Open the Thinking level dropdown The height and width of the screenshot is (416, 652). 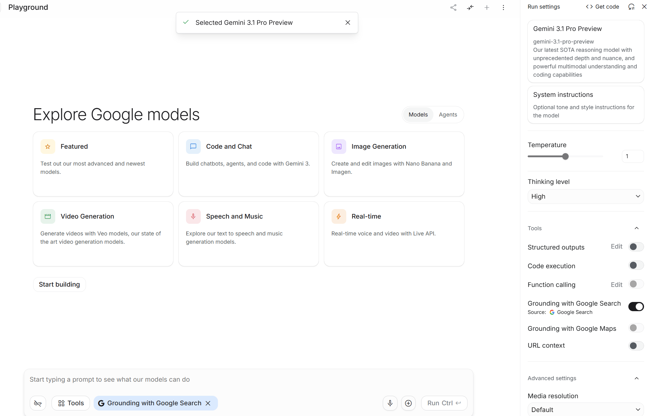pos(585,197)
